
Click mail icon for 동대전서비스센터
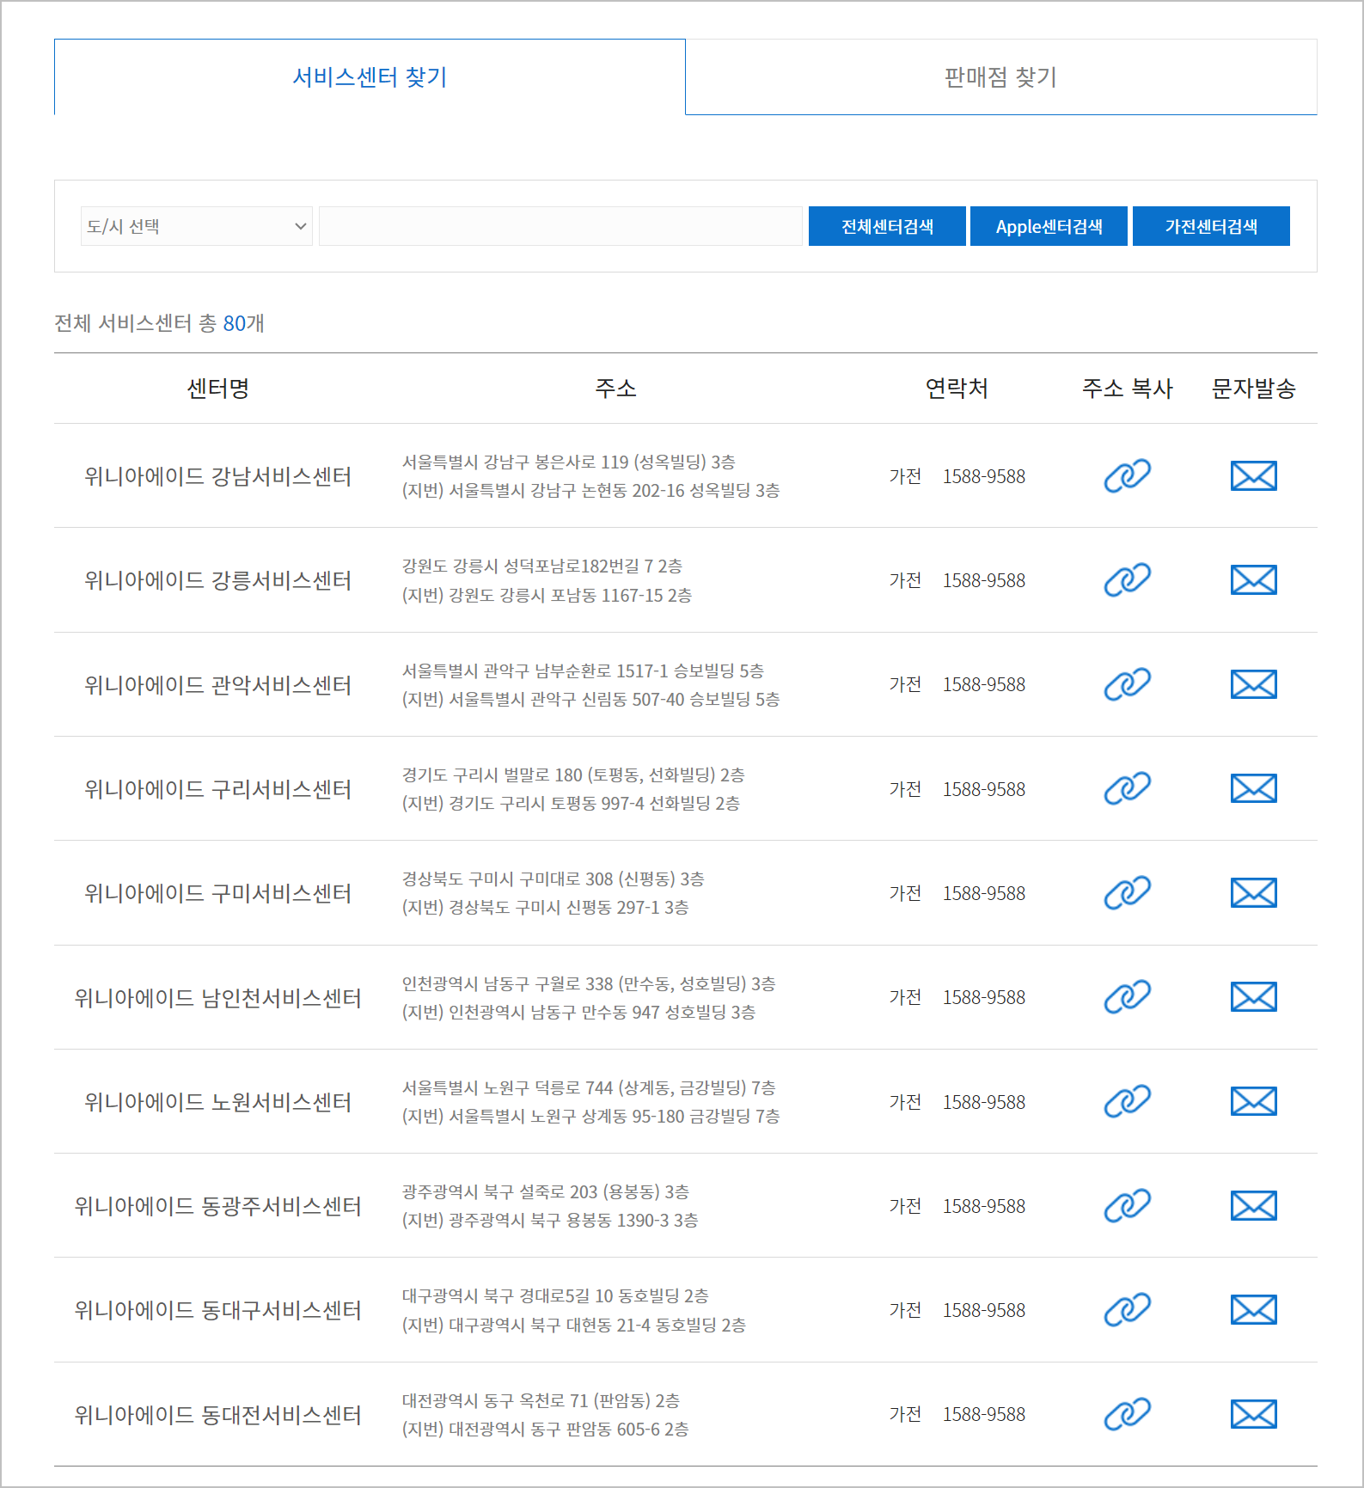pyautogui.click(x=1253, y=1414)
